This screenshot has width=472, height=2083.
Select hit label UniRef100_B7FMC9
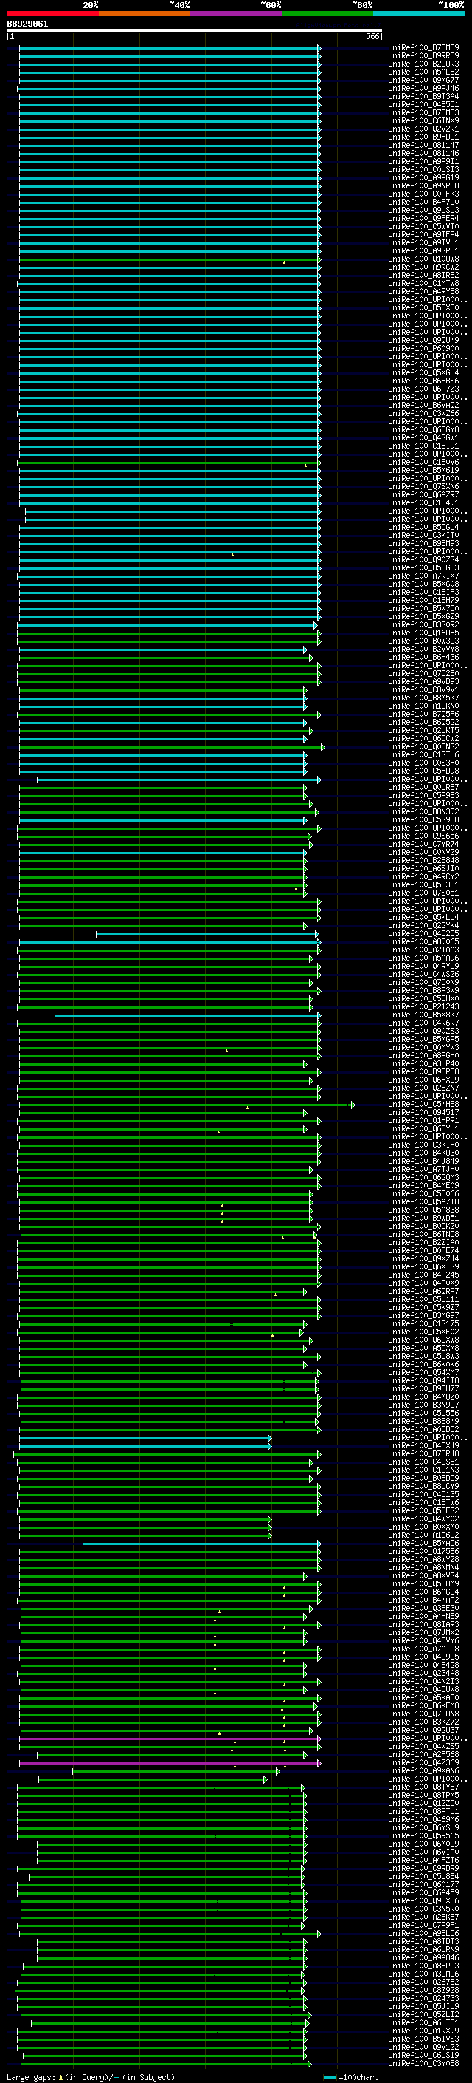click(423, 48)
